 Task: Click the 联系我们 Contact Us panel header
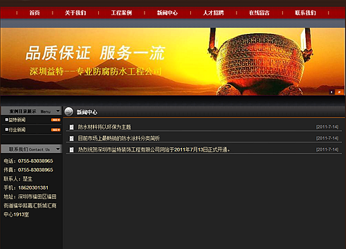[x=31, y=149]
